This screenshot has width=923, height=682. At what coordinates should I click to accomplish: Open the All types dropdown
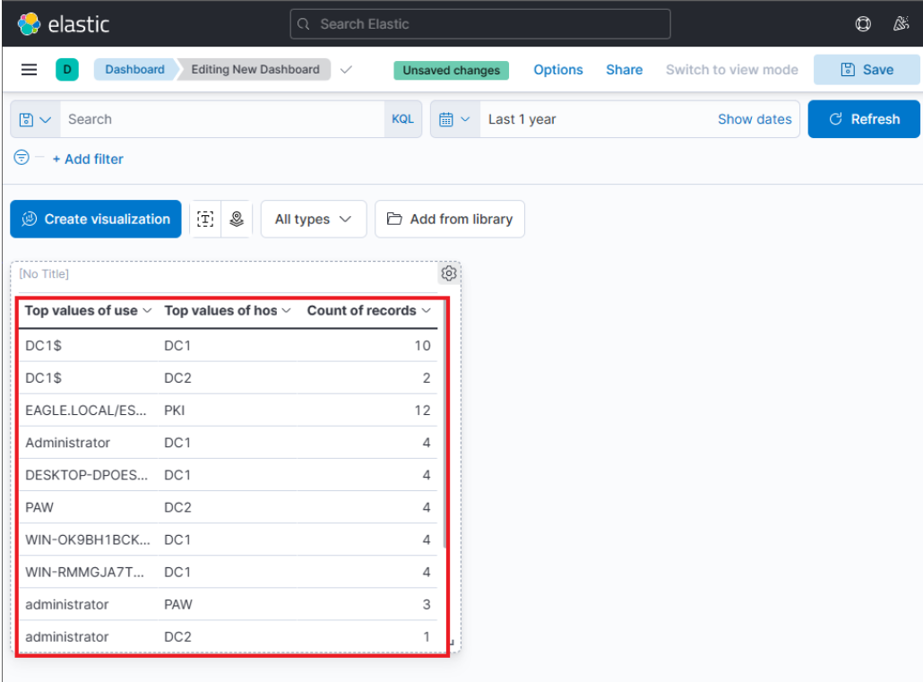pyautogui.click(x=313, y=219)
